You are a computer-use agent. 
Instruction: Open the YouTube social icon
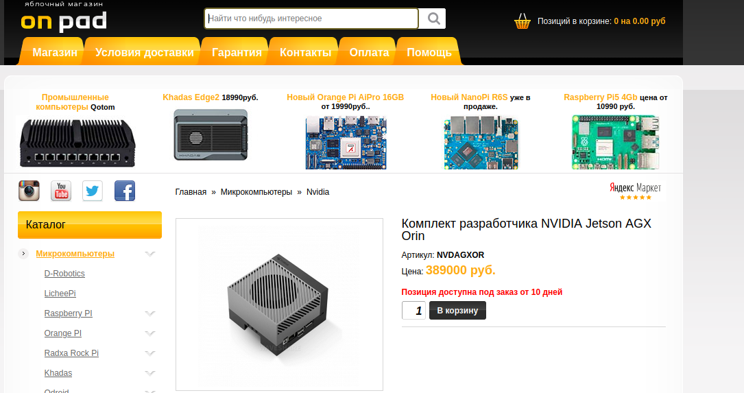click(x=61, y=191)
